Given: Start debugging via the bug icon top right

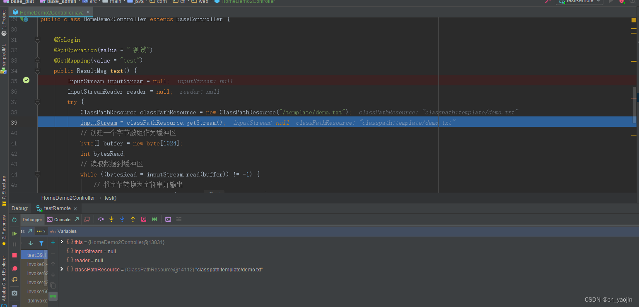Looking at the screenshot, I should click(x=622, y=2).
